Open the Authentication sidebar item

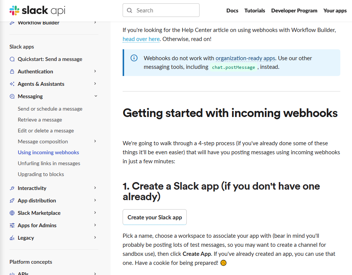[x=35, y=71]
